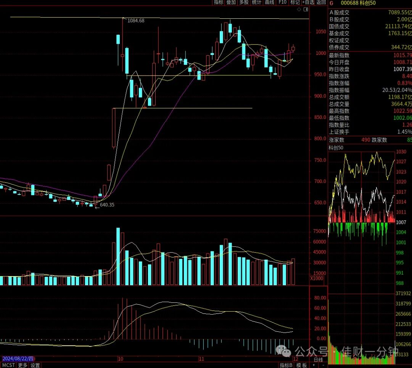Click the 1030 intraday axis label

pos(401,152)
